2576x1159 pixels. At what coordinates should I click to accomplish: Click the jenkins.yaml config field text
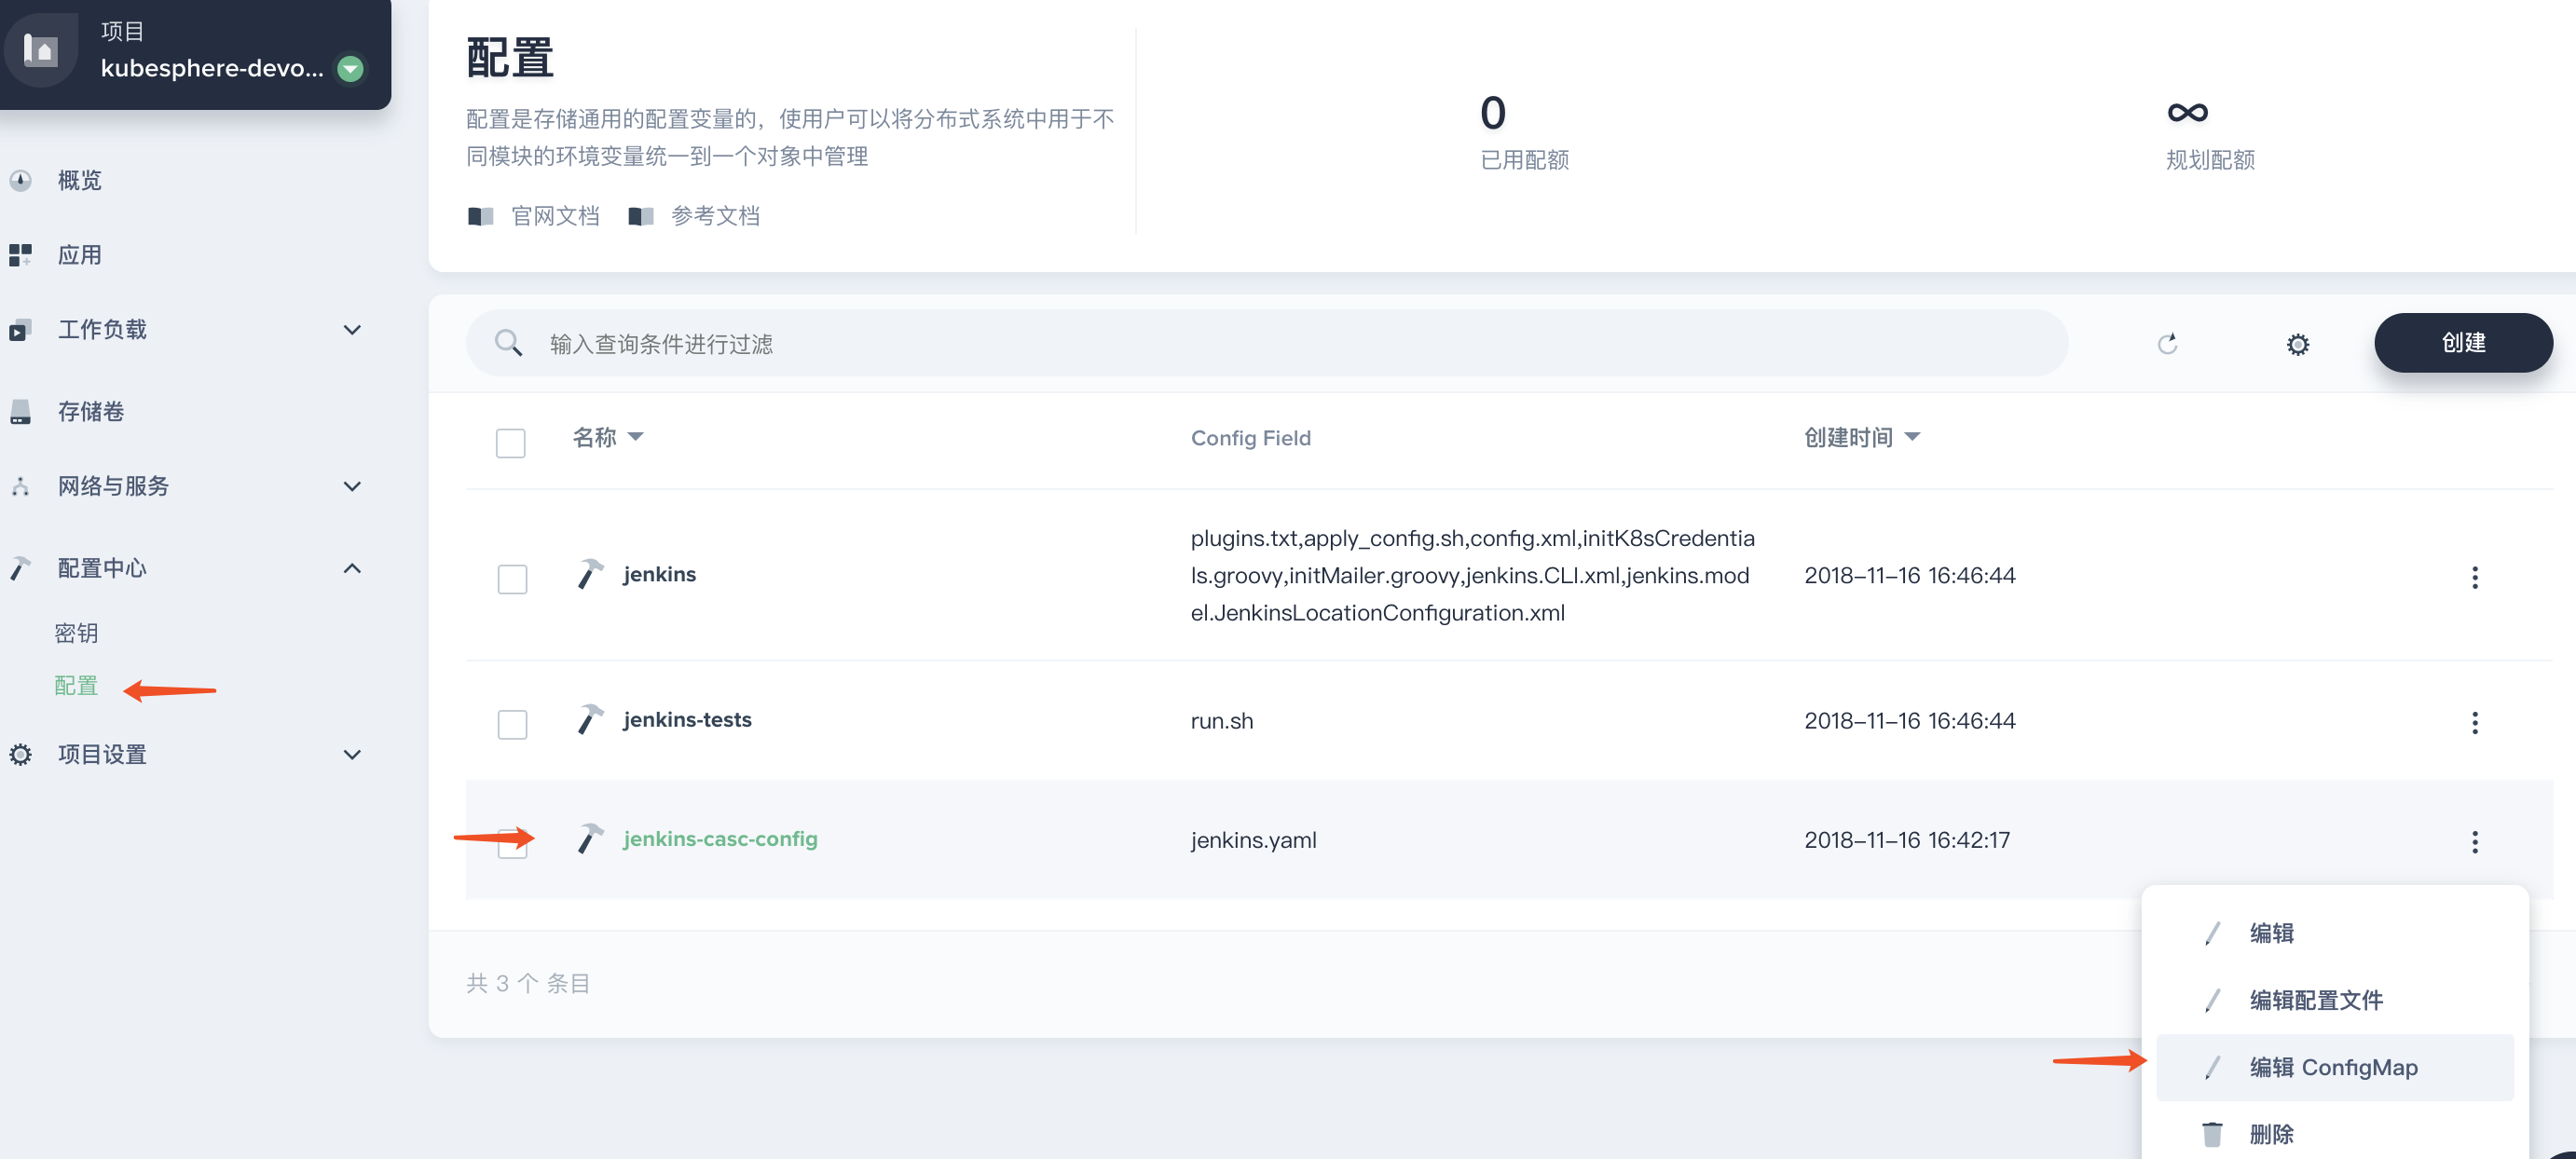tap(1253, 840)
